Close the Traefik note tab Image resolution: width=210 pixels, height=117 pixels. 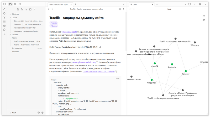click(71, 4)
